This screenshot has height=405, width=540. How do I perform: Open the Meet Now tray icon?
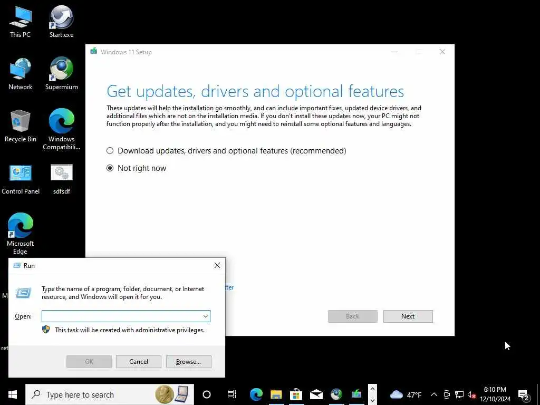[x=447, y=394]
